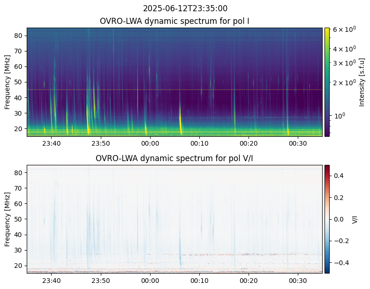This screenshot has width=370, height=289.
Task: Click the blue burst near 00:06 in V/I plot
Action: point(180,259)
